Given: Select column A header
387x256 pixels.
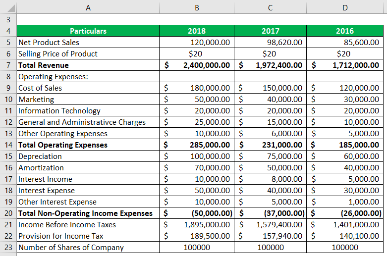Looking at the screenshot, I should coord(88,7).
